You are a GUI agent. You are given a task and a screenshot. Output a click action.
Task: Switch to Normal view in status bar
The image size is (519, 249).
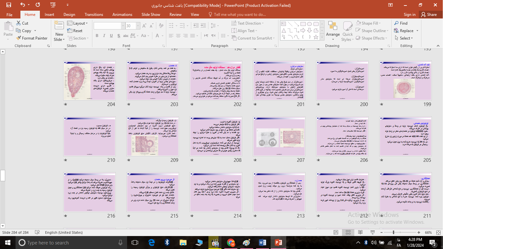336,232
